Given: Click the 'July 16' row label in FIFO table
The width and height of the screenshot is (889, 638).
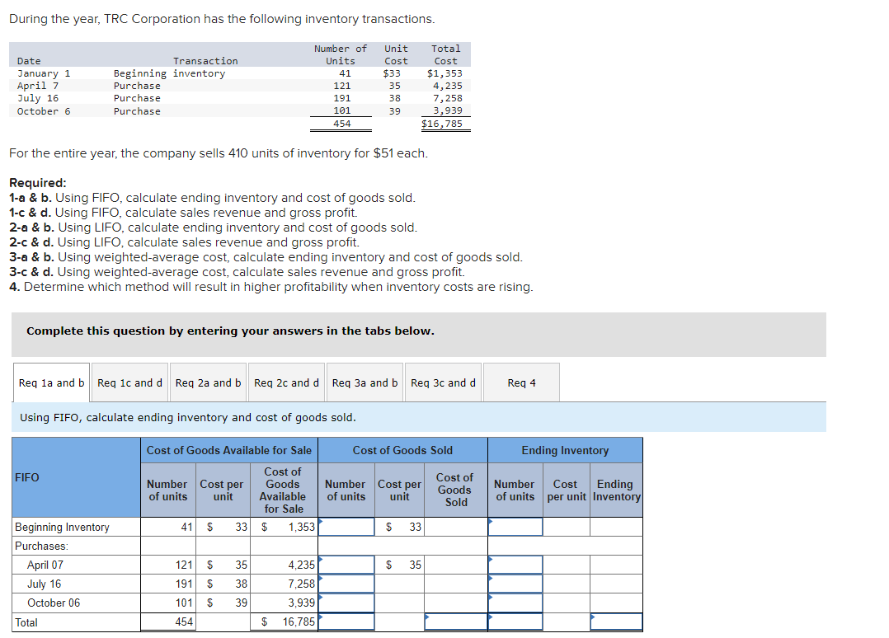Looking at the screenshot, I should 45,584.
